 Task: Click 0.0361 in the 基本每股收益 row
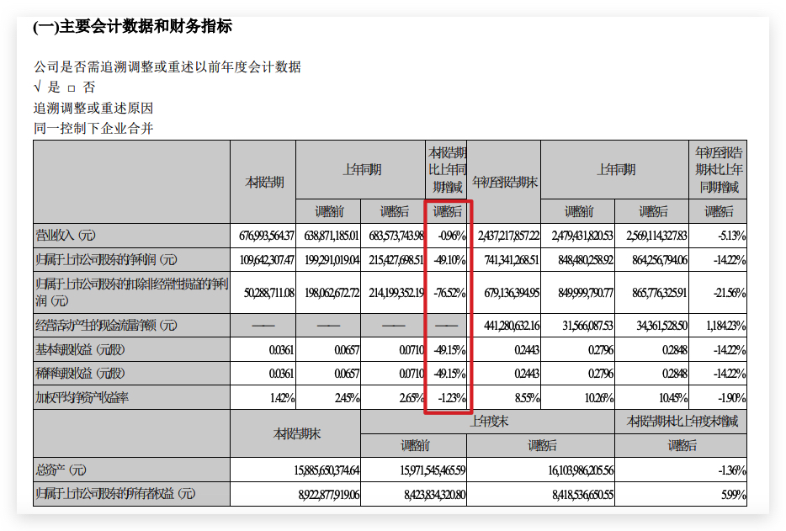click(281, 349)
